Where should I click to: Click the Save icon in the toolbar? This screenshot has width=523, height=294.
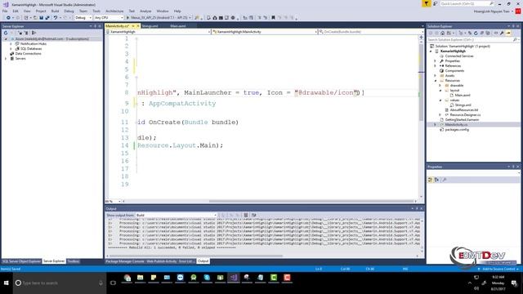(x=42, y=17)
